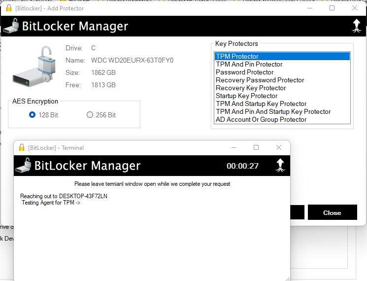The width and height of the screenshot is (367, 281).
Task: Select TPM Protector in list
Action: coord(282,56)
